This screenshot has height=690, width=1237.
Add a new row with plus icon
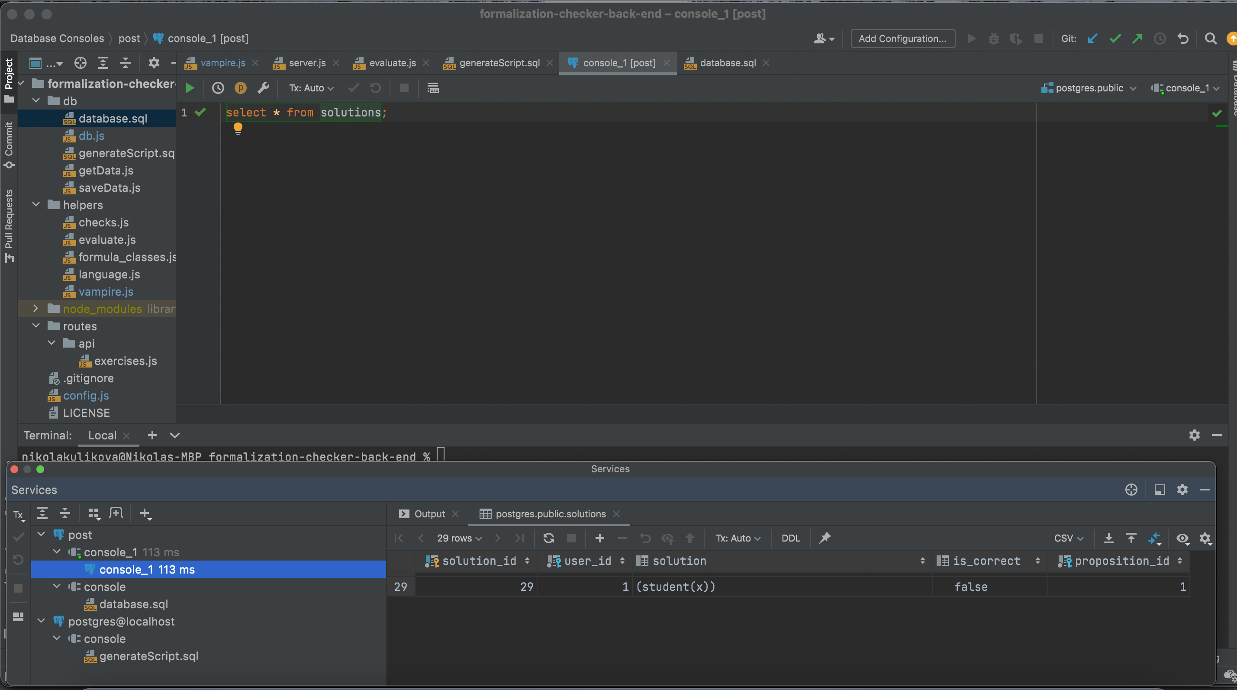599,538
